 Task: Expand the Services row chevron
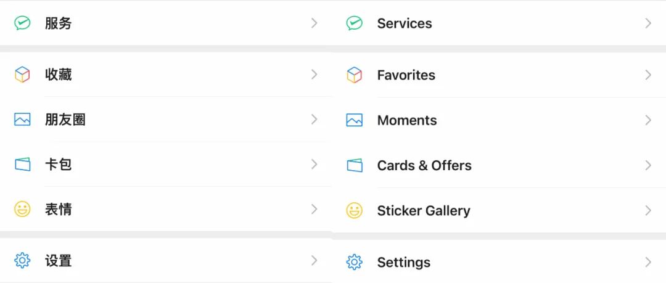click(x=647, y=23)
